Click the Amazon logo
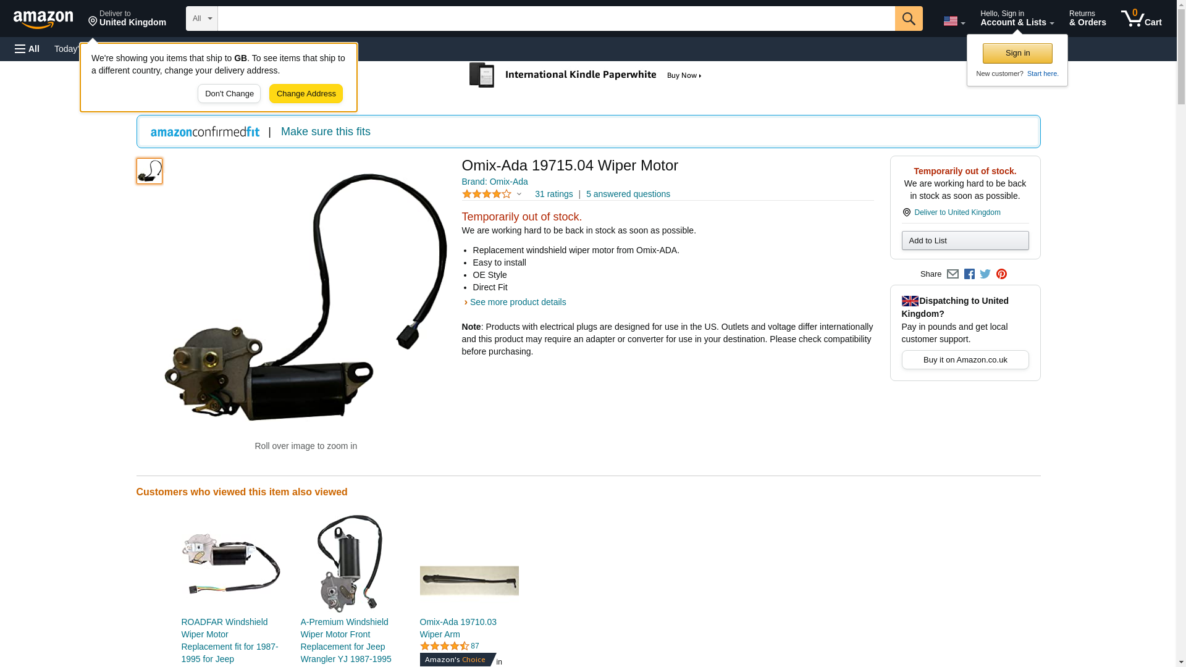Screen dimensions: 1186x667 pos(43,19)
